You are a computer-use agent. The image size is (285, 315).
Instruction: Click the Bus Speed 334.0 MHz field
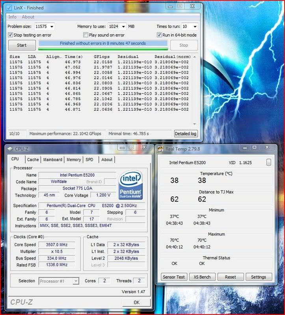click(x=57, y=258)
